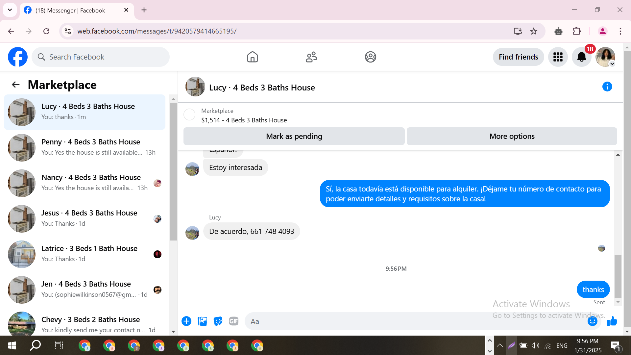Open Penny 4 Beds 3 Baths conversation
631x355 pixels.
(x=85, y=148)
